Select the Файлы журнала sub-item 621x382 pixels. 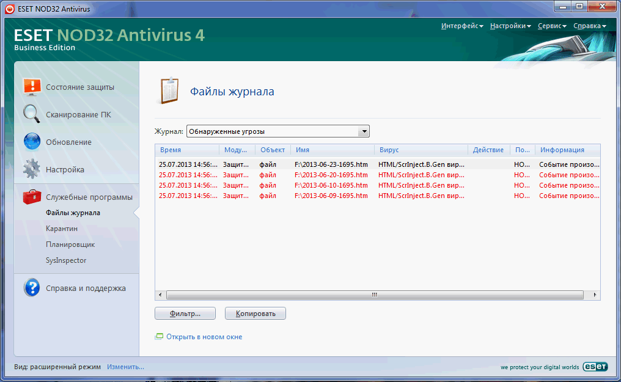[x=73, y=213]
